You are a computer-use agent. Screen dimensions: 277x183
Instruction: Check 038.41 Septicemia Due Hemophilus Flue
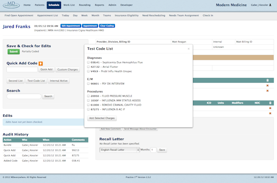click(88, 62)
